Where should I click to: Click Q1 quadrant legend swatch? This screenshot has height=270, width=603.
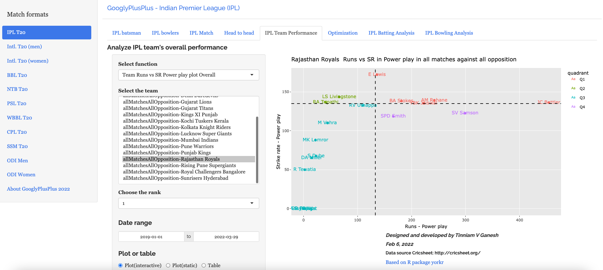click(x=573, y=79)
